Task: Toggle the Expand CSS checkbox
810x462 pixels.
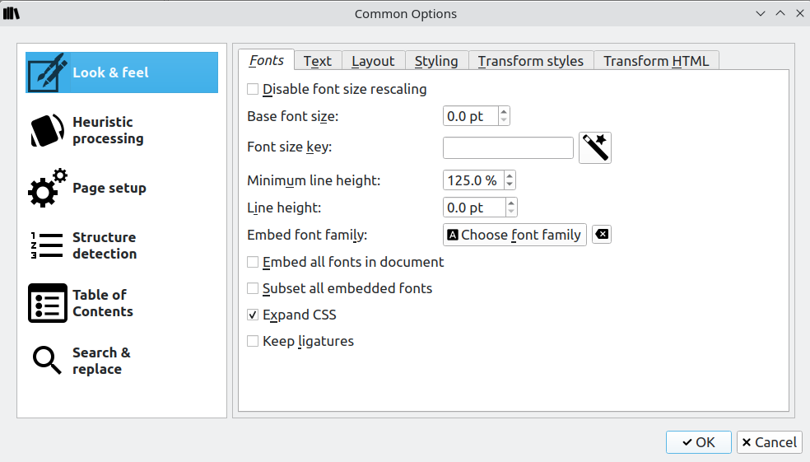Action: pos(254,315)
